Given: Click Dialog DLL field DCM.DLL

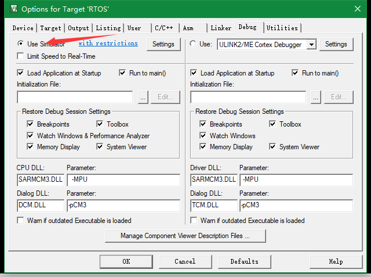Looking at the screenshot, I should pos(41,206).
